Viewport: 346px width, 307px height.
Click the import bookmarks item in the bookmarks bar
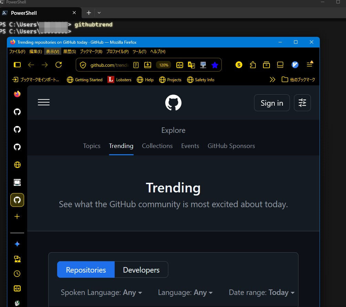(35, 80)
